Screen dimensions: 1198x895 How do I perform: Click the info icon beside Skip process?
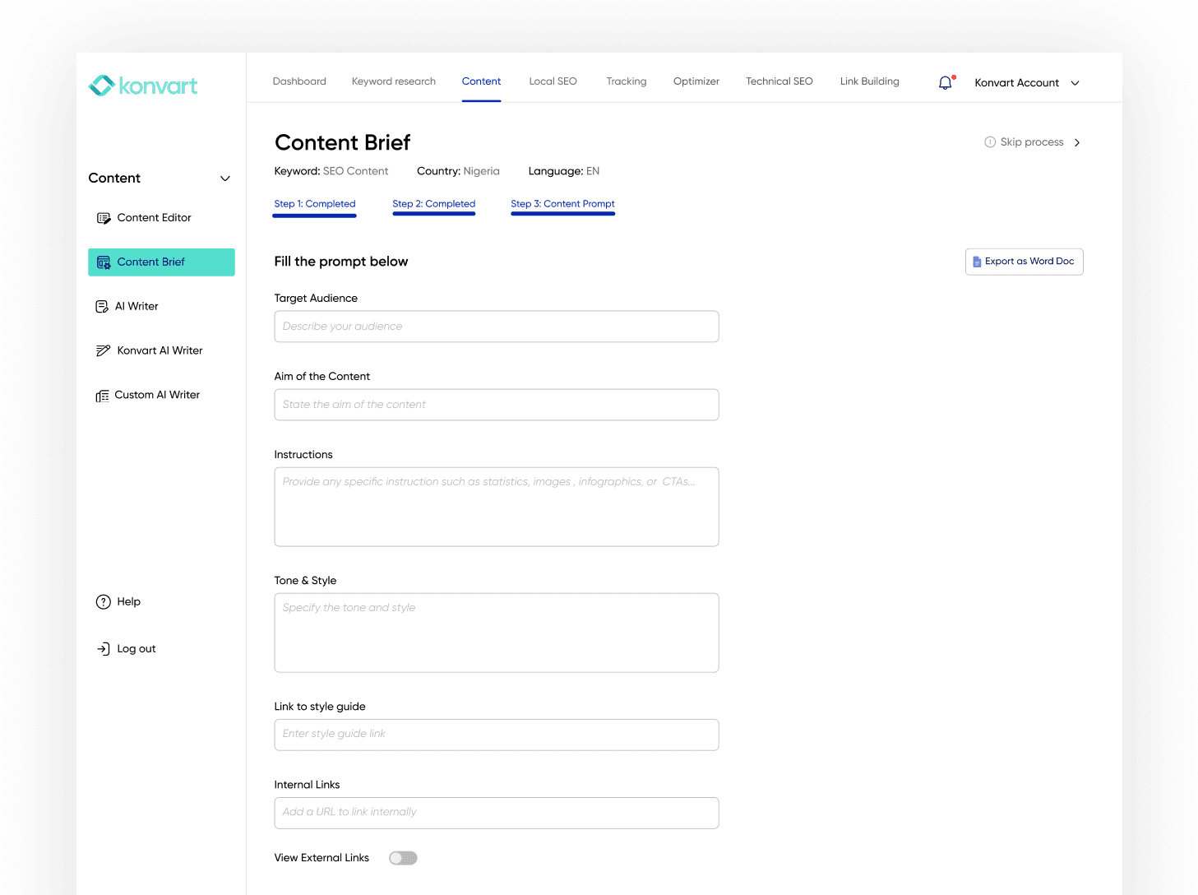(989, 141)
